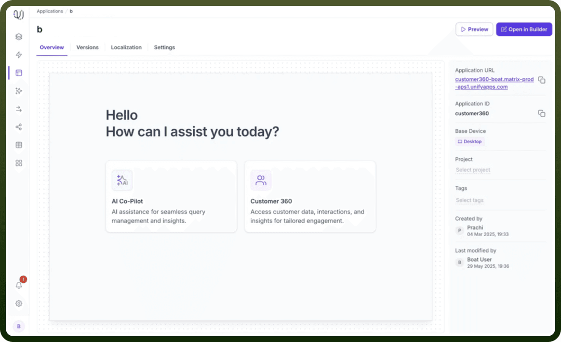
Task: Open the table grid sidebar icon
Action: point(19,145)
